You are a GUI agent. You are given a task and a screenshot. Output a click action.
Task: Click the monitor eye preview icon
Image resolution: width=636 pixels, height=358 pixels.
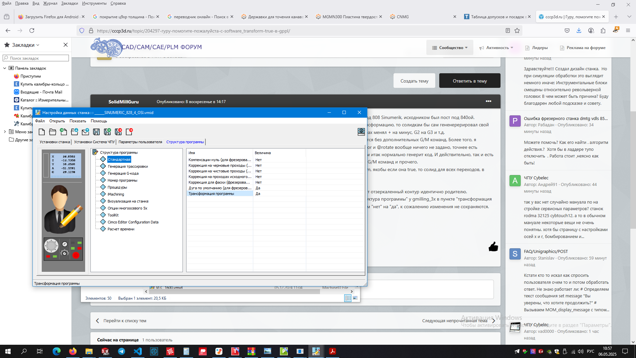tap(361, 132)
